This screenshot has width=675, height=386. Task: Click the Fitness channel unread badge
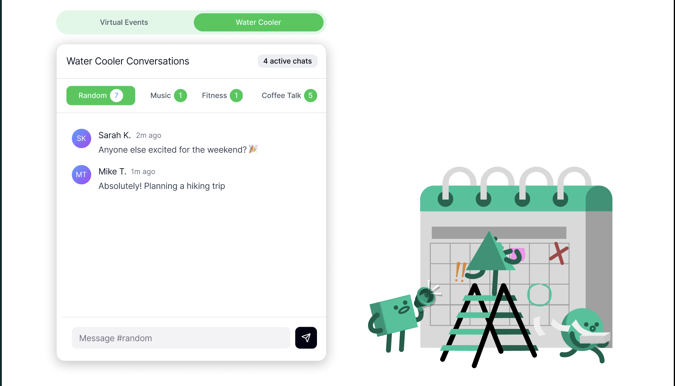click(x=236, y=95)
